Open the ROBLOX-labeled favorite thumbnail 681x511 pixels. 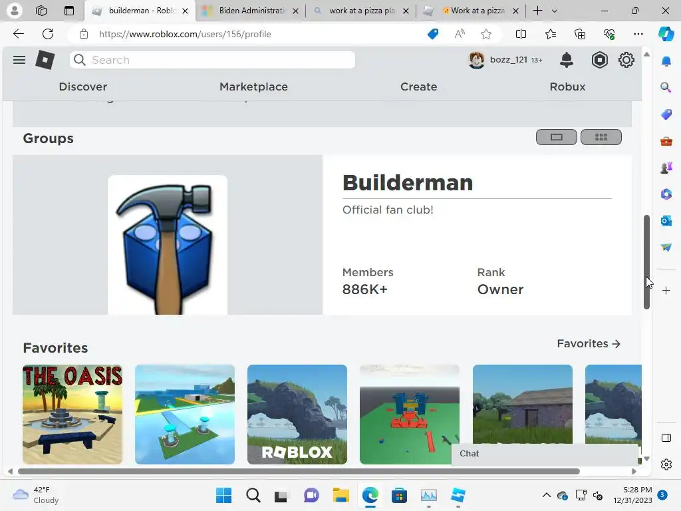point(297,415)
